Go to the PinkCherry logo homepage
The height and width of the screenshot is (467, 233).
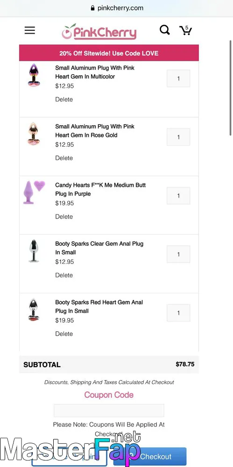(x=99, y=32)
